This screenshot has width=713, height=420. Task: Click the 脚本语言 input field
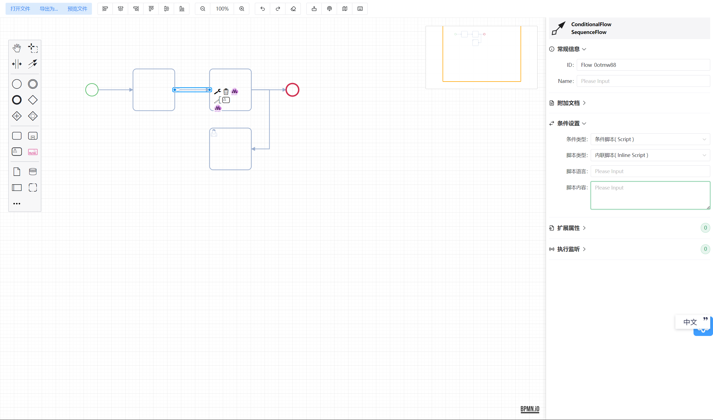click(x=650, y=171)
